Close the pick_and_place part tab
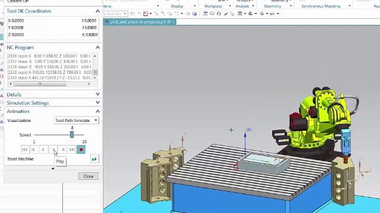 point(173,22)
